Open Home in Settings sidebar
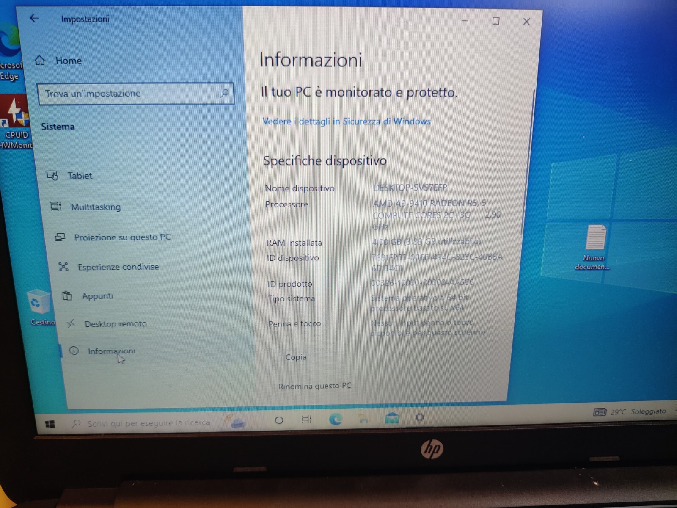 58,61
